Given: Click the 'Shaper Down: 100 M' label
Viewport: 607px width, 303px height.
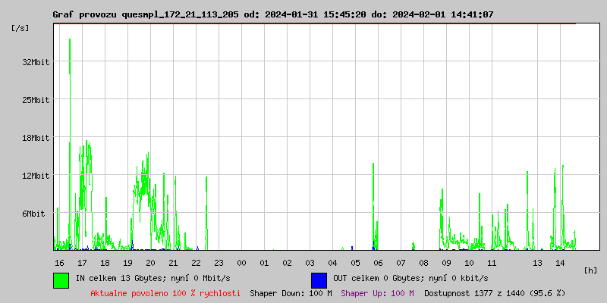Looking at the screenshot, I should [x=291, y=293].
